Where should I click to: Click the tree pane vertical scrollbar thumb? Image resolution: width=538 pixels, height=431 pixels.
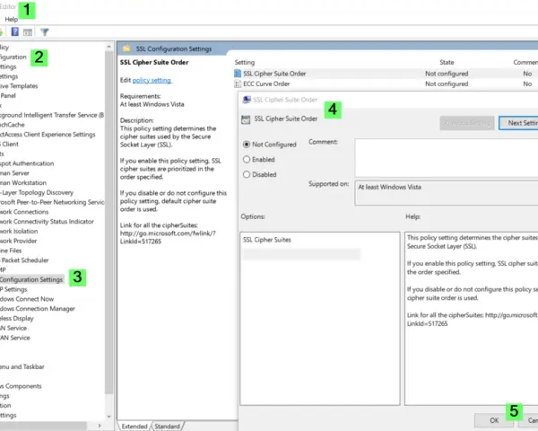(x=109, y=224)
